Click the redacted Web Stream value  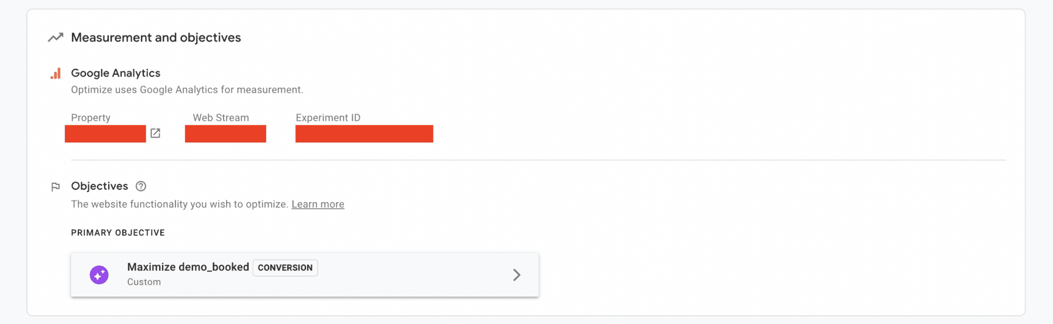(225, 134)
